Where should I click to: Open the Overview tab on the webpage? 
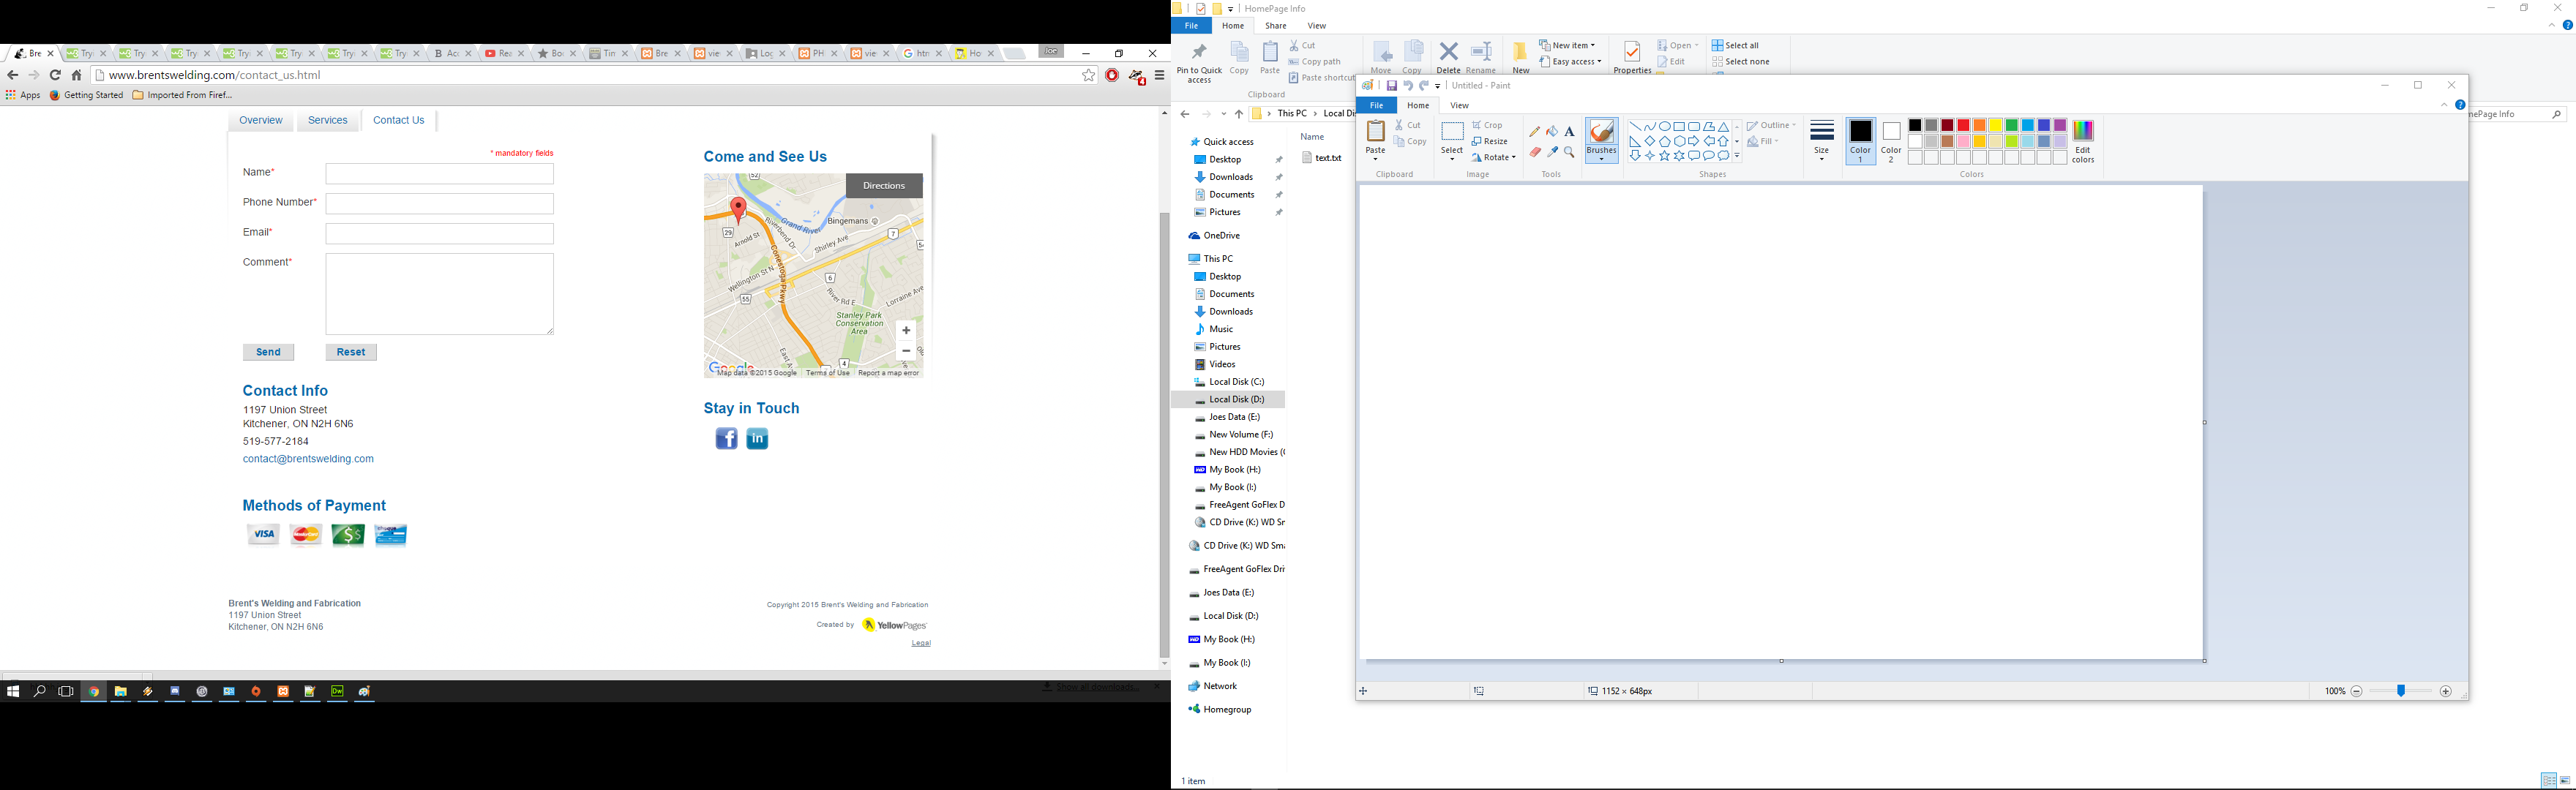[261, 120]
